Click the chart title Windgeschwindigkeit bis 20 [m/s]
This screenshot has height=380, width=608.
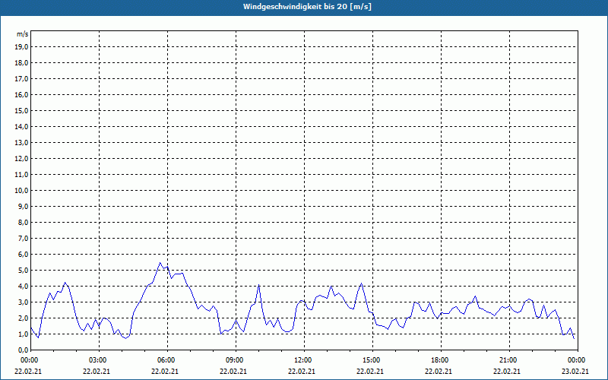307,7
